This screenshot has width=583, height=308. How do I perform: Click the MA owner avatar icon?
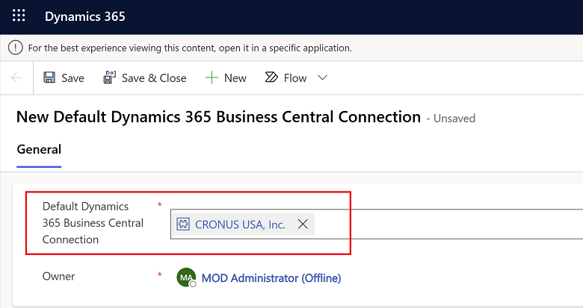[186, 277]
